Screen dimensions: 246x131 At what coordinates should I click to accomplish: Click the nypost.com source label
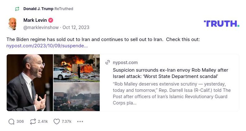coord(125,63)
